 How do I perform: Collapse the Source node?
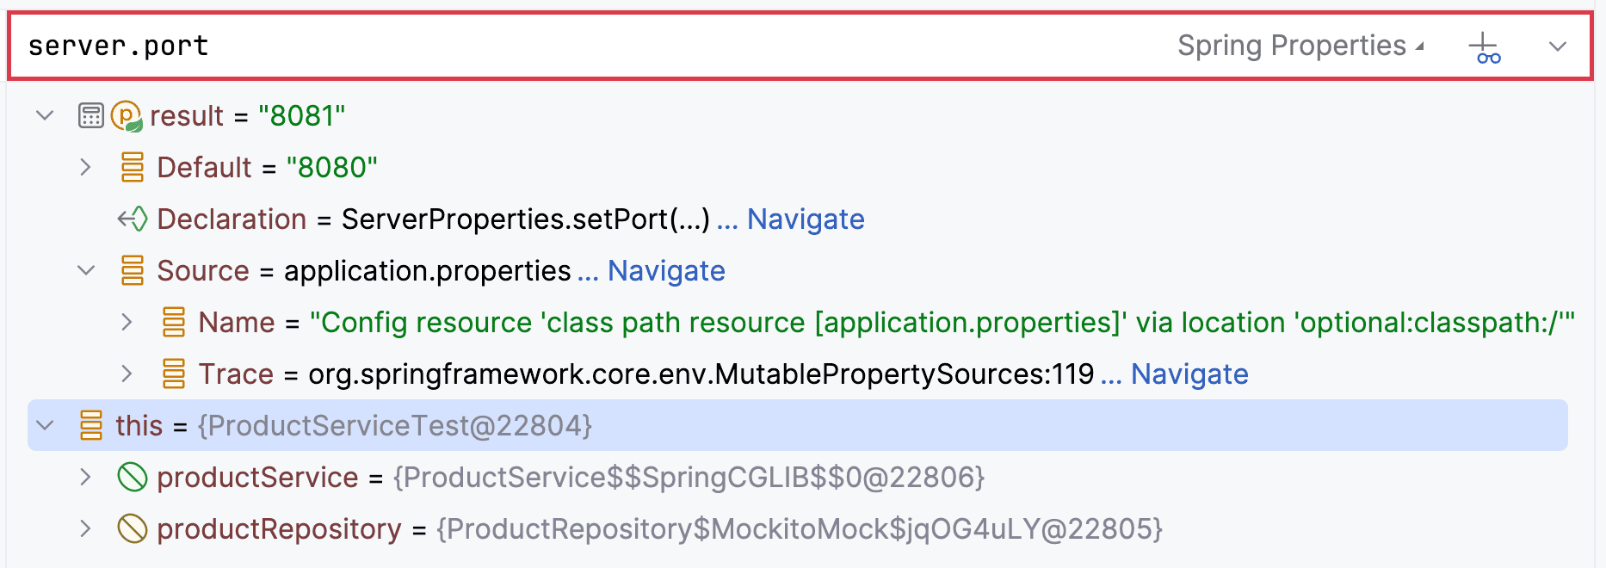(85, 270)
